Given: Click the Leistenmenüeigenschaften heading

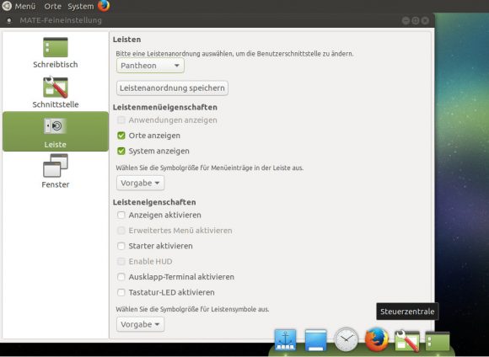Looking at the screenshot, I should 165,107.
